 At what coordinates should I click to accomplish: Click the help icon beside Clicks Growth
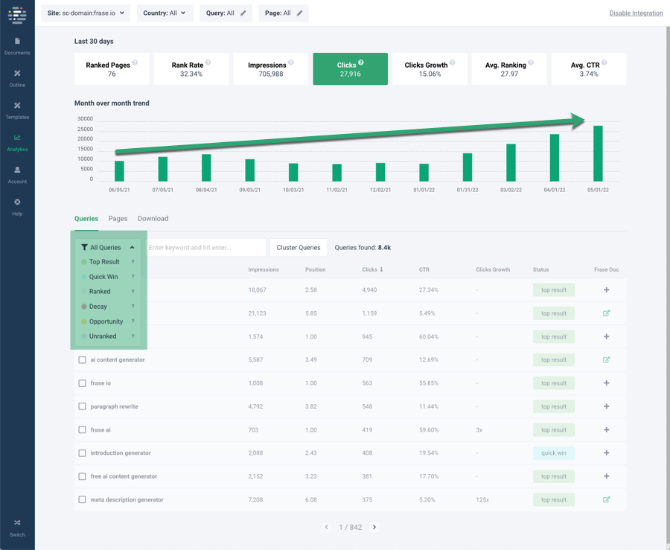(453, 63)
